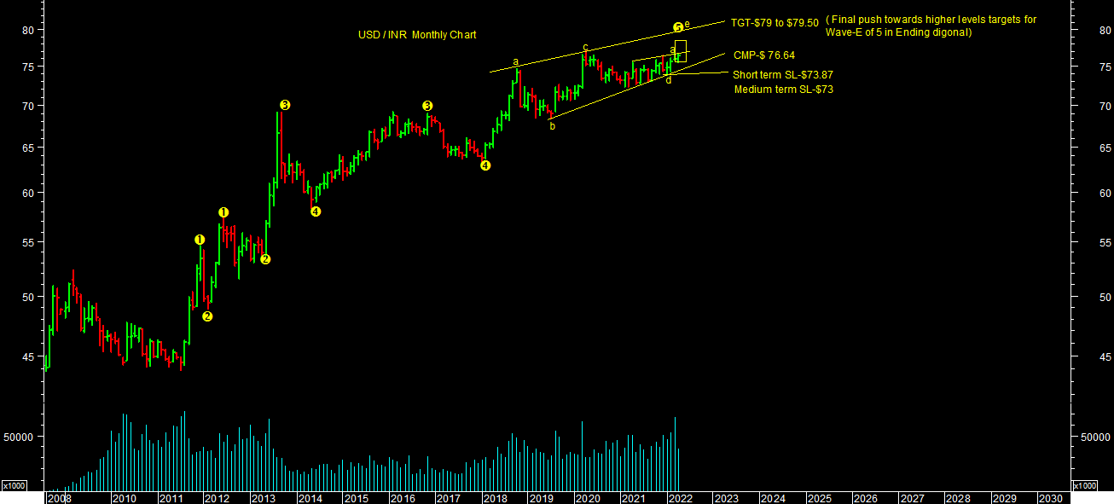Select wave 2 marker below 2011 dip
The width and height of the screenshot is (1114, 504).
(207, 316)
